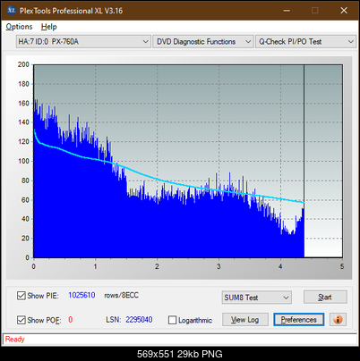Open Preferences
360x361 pixels.
pyautogui.click(x=298, y=320)
